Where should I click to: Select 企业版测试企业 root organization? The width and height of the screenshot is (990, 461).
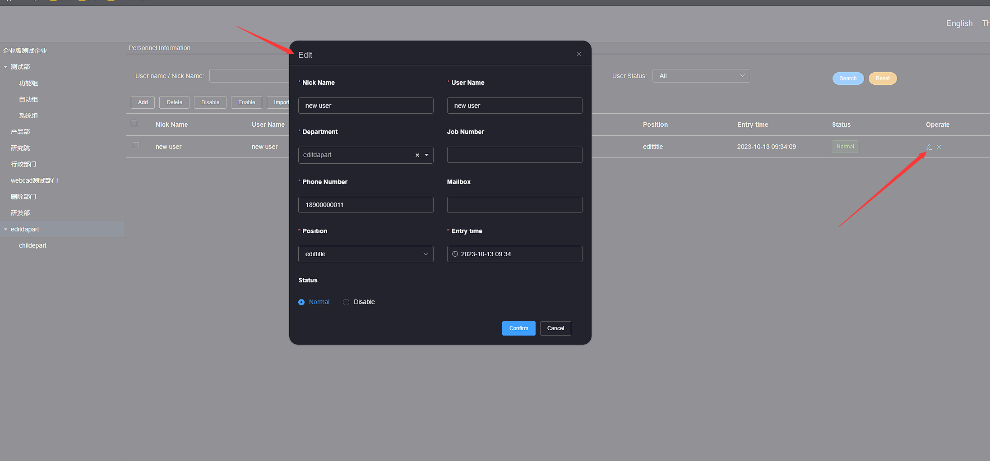25,51
